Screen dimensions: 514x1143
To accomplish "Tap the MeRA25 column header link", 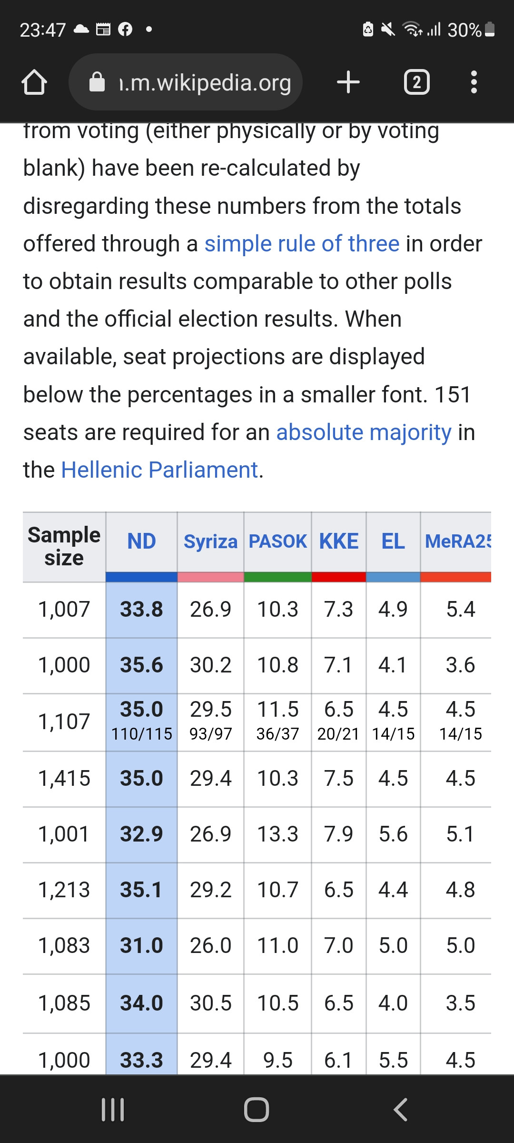I will tap(457, 541).
